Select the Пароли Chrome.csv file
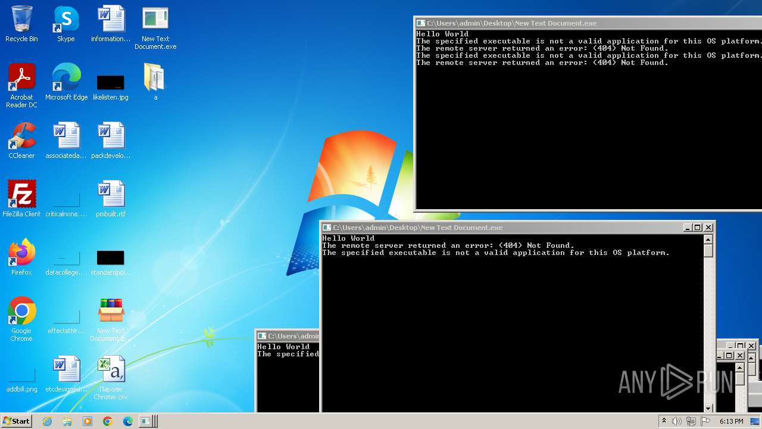Screen dimensions: 762x429 pos(111,378)
